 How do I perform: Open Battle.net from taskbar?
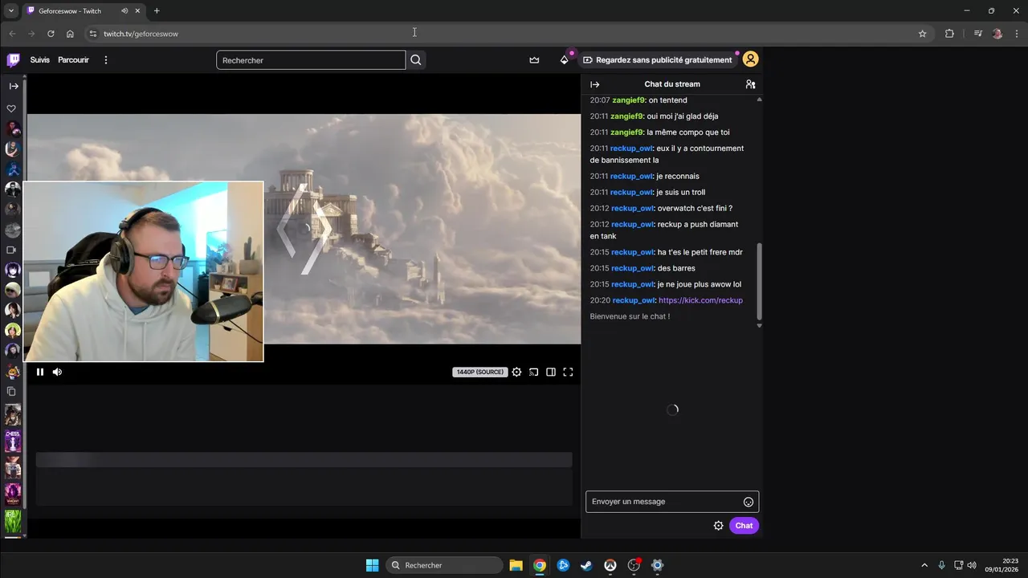coord(563,565)
